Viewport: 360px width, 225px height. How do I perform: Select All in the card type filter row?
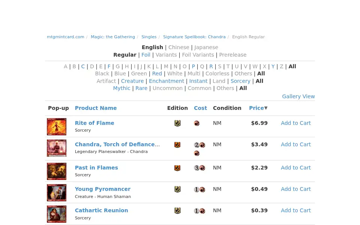coord(259,81)
